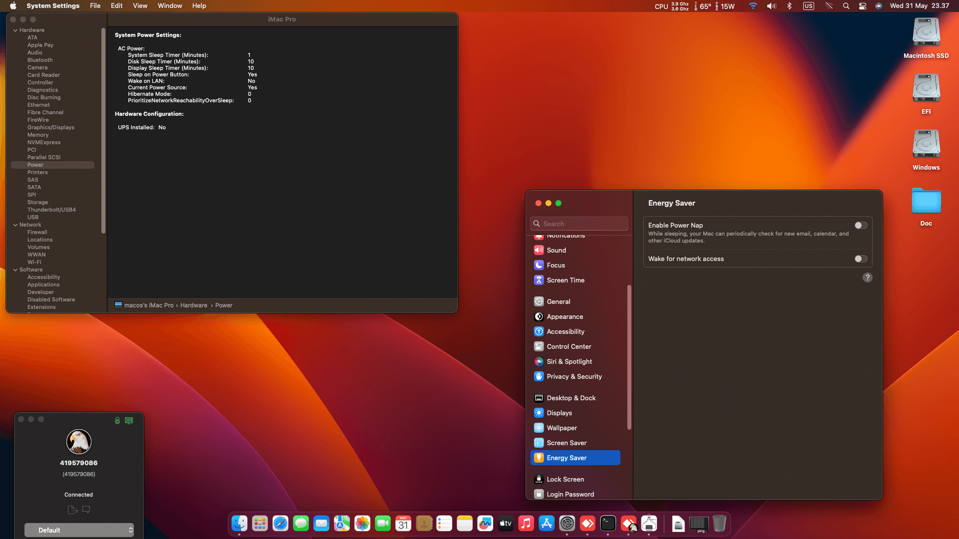
Task: Click Hardware in the path bar
Action: (x=193, y=305)
